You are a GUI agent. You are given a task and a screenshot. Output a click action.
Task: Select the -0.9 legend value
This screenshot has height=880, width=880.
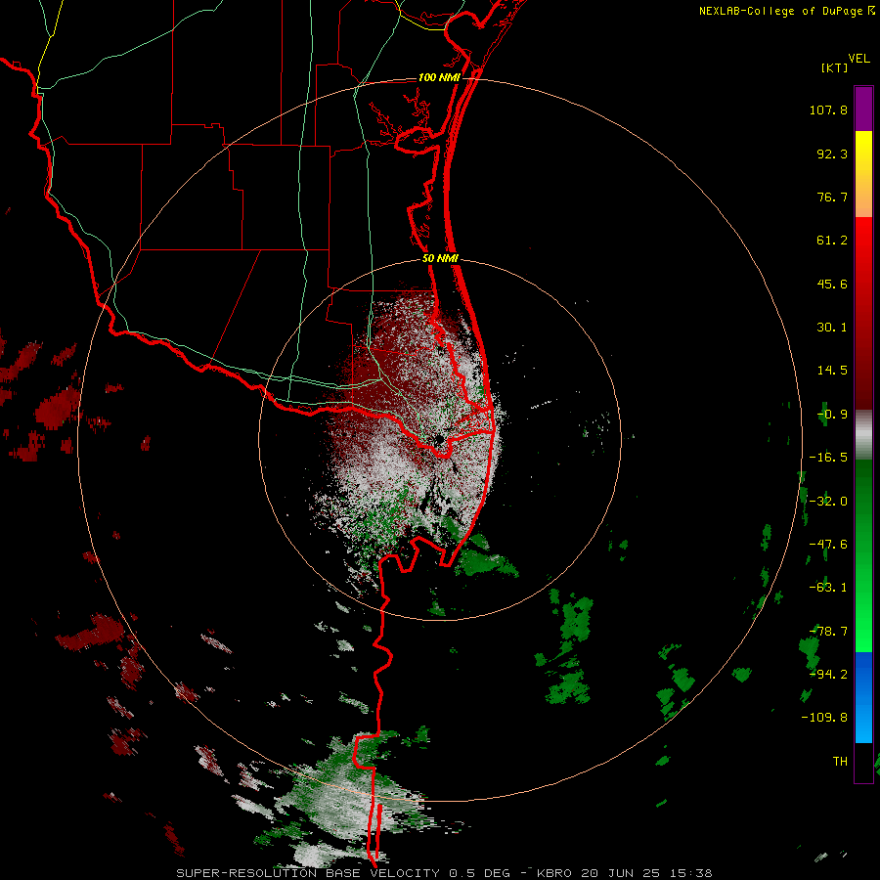[832, 415]
